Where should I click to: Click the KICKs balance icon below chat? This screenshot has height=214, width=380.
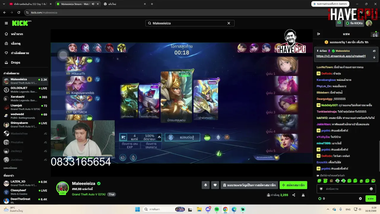(320, 199)
